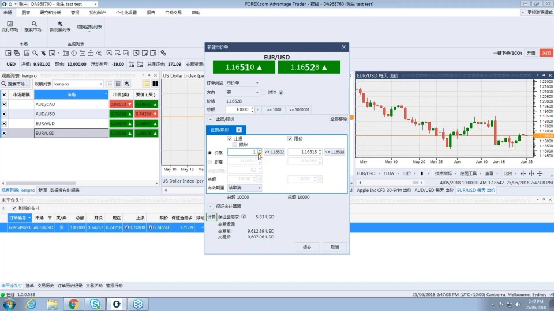This screenshot has width=554, height=311.
Task: Toggle the 止损 checkbox
Action: click(x=230, y=139)
